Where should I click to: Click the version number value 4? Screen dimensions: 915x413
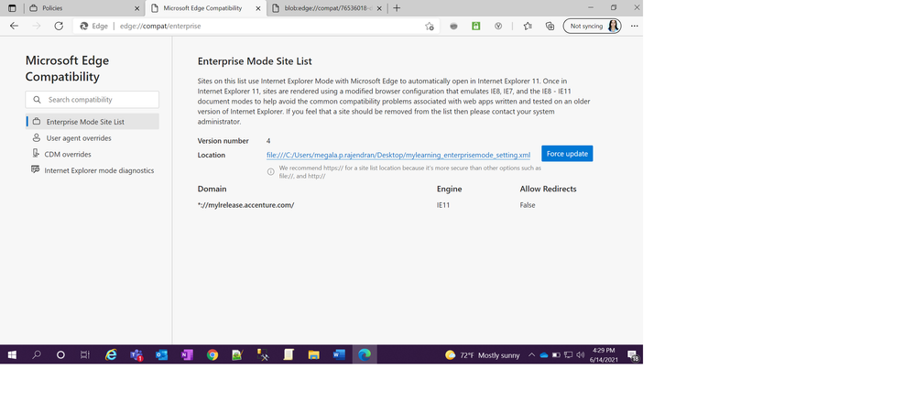[x=268, y=141]
